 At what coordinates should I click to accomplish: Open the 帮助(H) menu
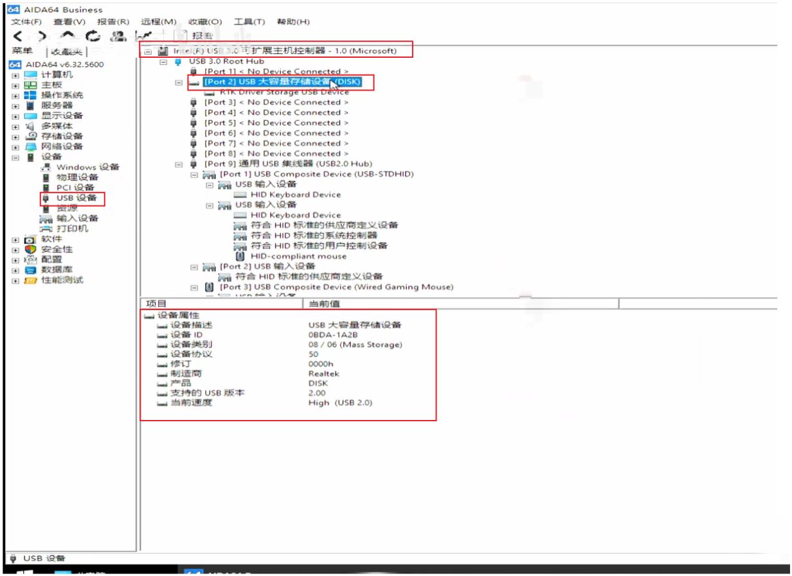(293, 22)
